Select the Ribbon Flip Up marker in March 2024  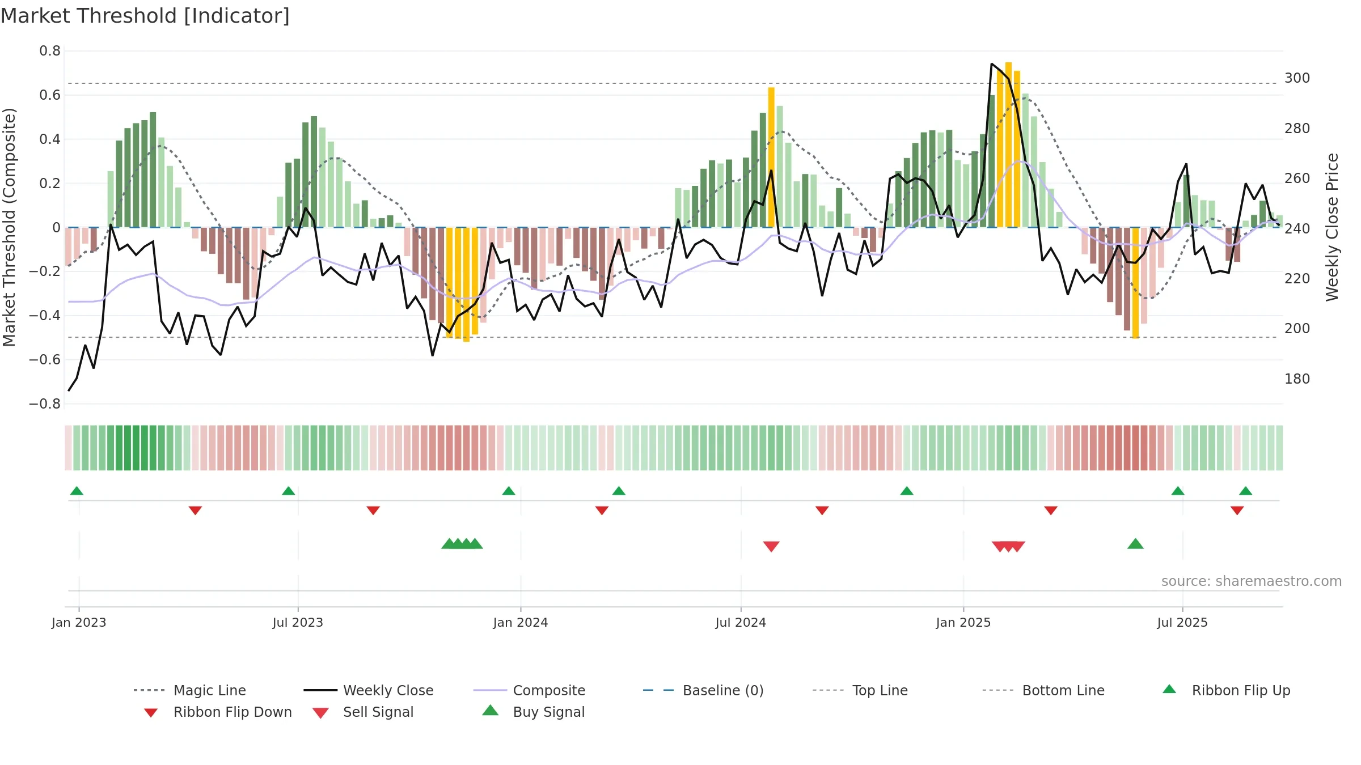[x=619, y=491]
